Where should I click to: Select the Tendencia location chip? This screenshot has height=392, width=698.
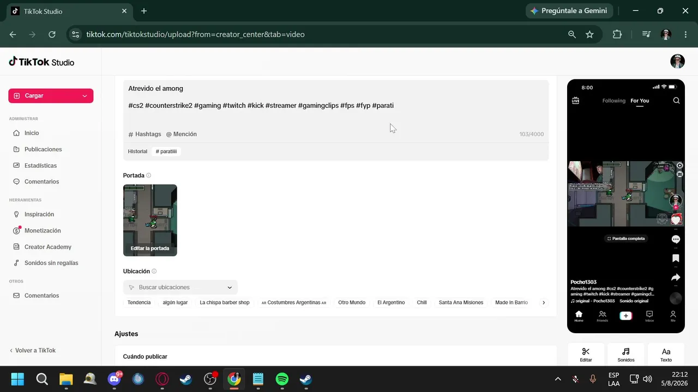[139, 303]
